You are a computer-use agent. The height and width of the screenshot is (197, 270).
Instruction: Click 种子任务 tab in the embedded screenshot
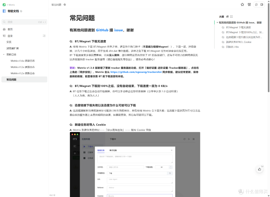[113, 150]
